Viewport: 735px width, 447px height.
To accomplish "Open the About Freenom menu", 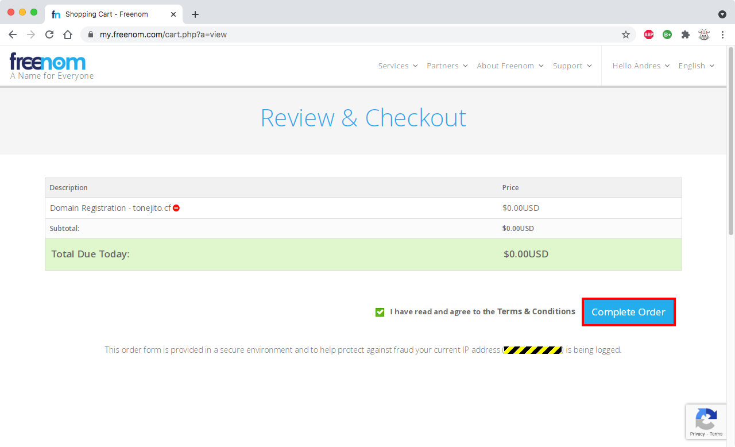I will point(509,66).
